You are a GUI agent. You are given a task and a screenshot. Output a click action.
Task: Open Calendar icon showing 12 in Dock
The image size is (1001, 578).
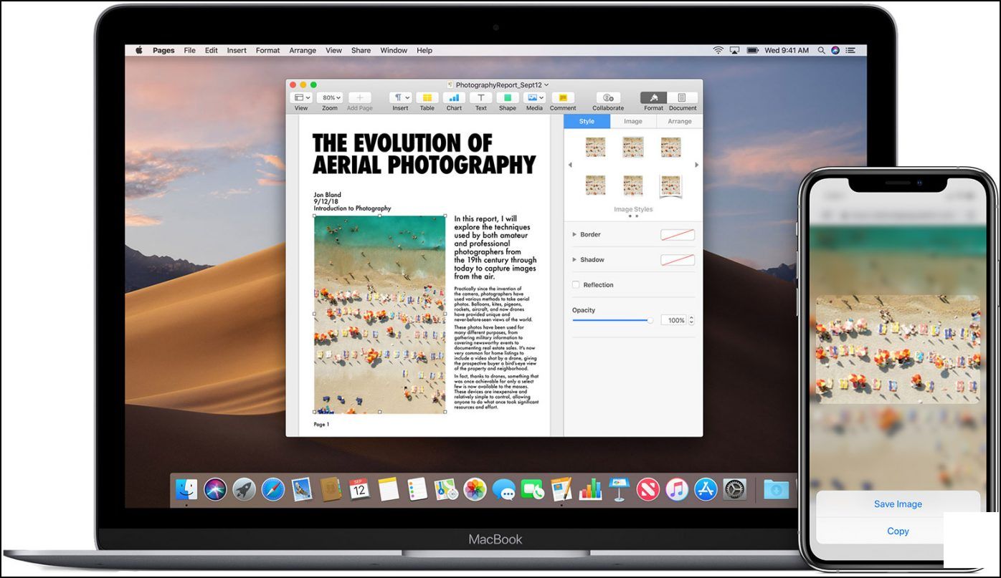pos(359,489)
